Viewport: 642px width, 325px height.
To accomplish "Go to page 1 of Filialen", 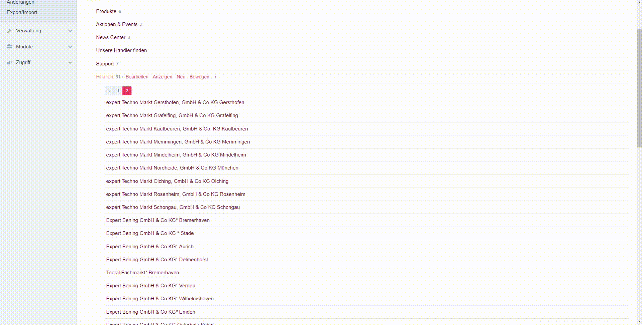I will click(118, 91).
